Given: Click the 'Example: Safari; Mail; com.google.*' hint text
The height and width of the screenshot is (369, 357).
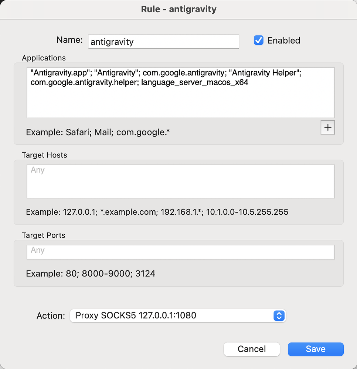Looking at the screenshot, I should click(x=98, y=132).
